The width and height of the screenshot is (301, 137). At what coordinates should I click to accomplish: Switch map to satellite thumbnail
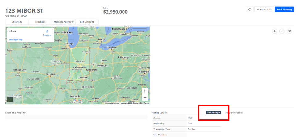click(10, 99)
